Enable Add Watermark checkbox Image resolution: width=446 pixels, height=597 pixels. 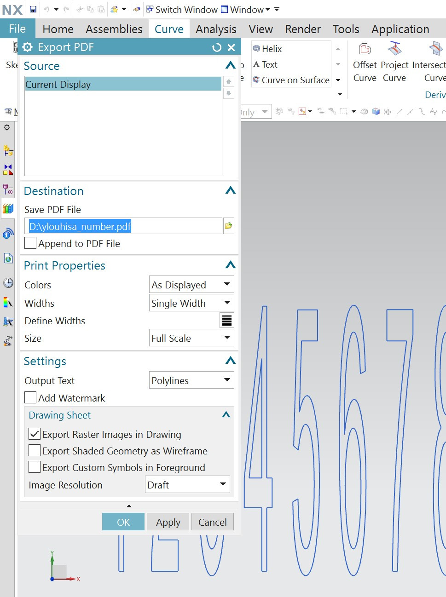coord(30,398)
